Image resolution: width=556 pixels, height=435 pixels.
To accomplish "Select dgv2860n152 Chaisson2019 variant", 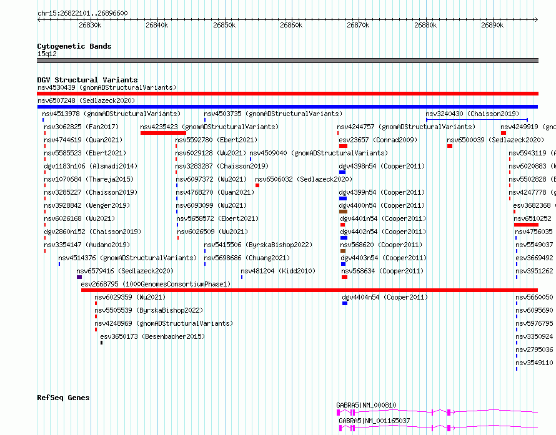I will point(92,232).
